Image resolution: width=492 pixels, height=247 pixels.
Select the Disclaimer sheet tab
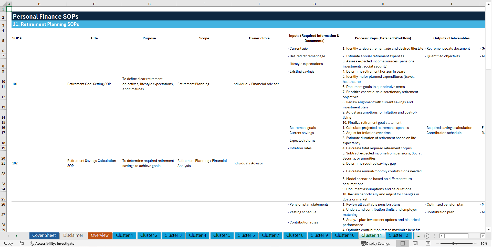[x=73, y=235]
